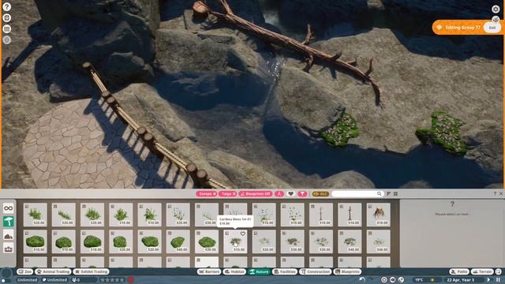This screenshot has height=284, width=505.
Task: Toggle the camera mode icon
Action: point(393,280)
